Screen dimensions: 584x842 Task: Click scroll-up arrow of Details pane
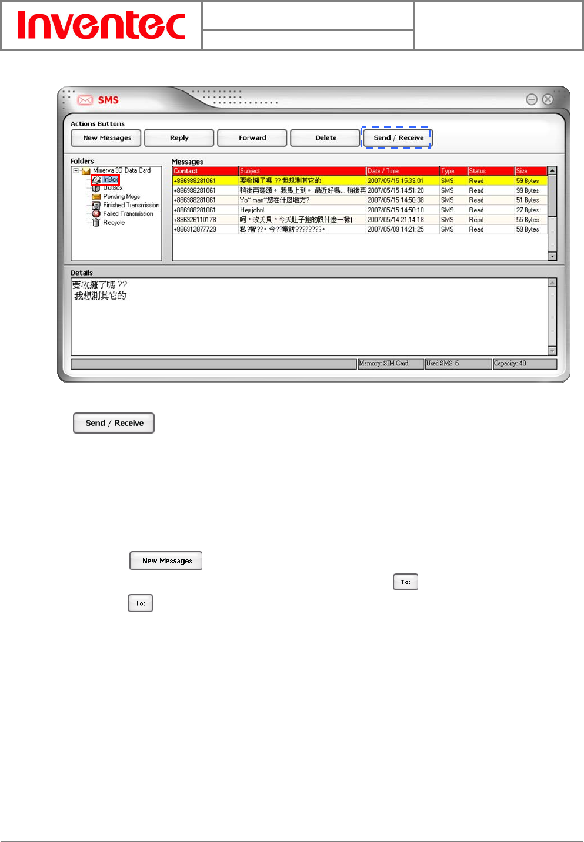pyautogui.click(x=552, y=283)
